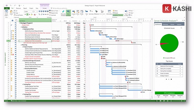The height and width of the screenshot is (110, 194).
Task: Click the Redo arrow icon
Action: tap(15, 6)
